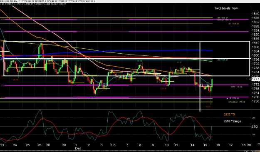Click the 750 scale value in the stochastic panel
The image size is (260, 152).
coord(254,135)
